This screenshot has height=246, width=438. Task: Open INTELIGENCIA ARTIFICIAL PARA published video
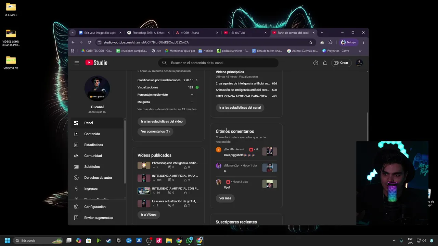[x=175, y=176]
